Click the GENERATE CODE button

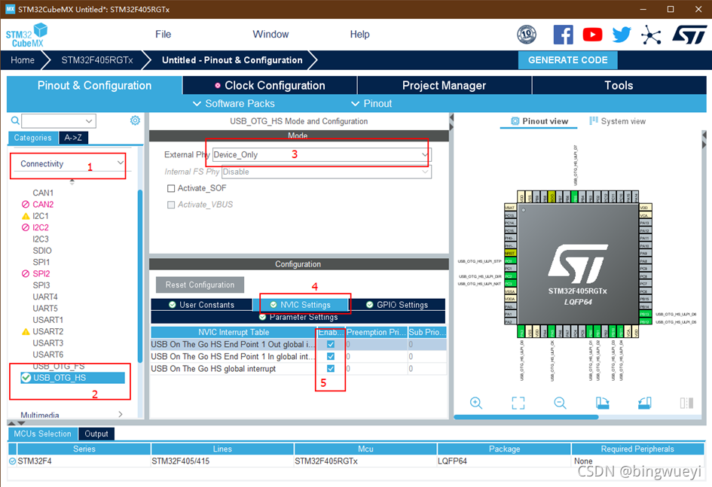tap(567, 60)
